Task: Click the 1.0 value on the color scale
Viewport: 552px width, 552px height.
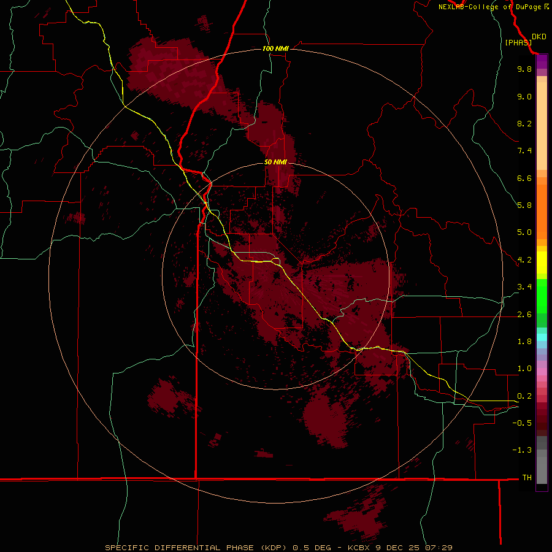Action: 524,369
